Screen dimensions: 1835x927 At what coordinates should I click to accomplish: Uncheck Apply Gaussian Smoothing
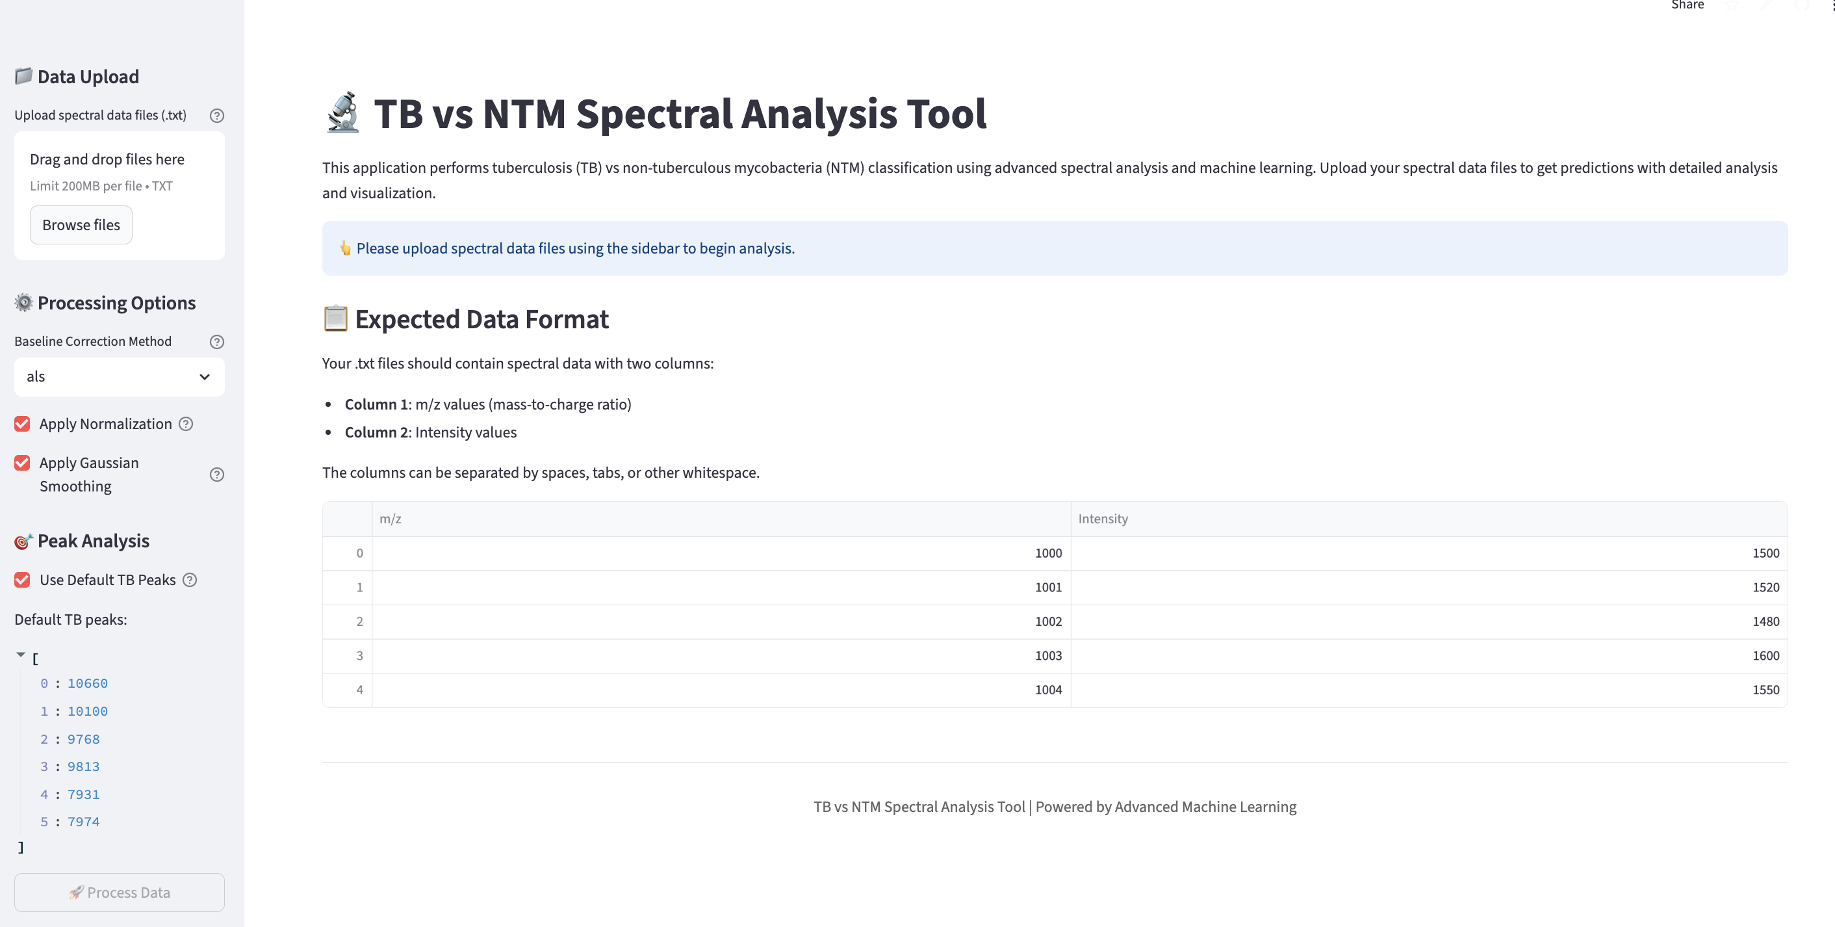click(21, 462)
